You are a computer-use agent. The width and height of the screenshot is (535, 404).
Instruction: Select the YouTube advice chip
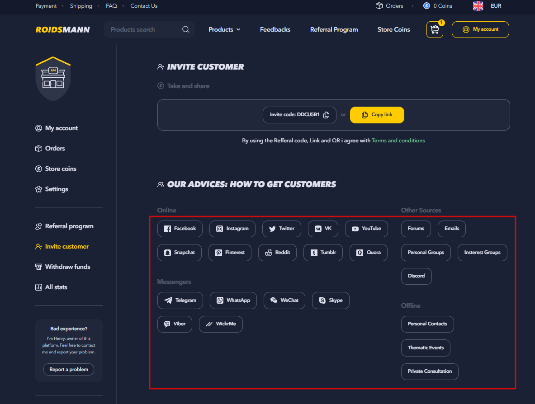coord(366,229)
